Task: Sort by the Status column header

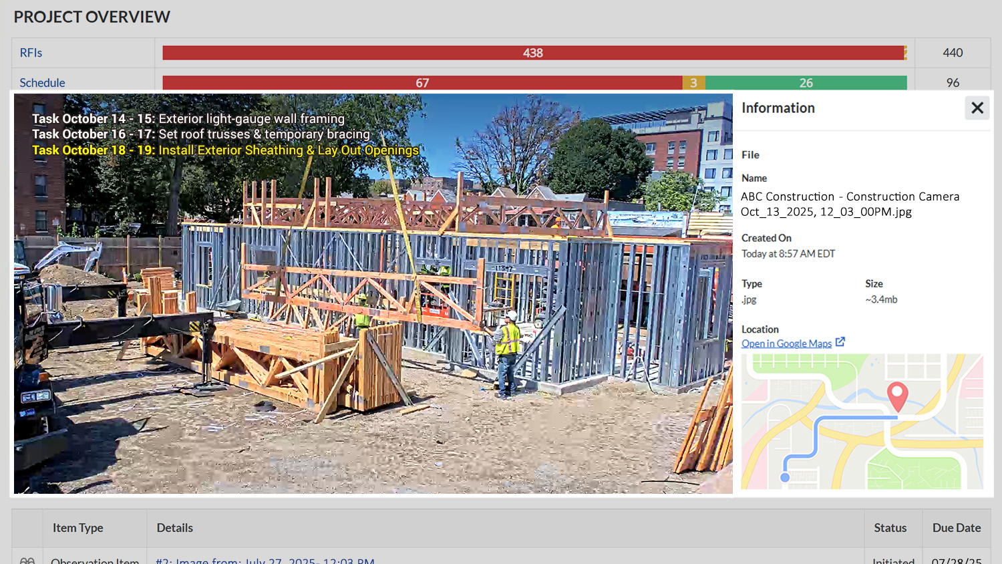Action: pyautogui.click(x=890, y=528)
